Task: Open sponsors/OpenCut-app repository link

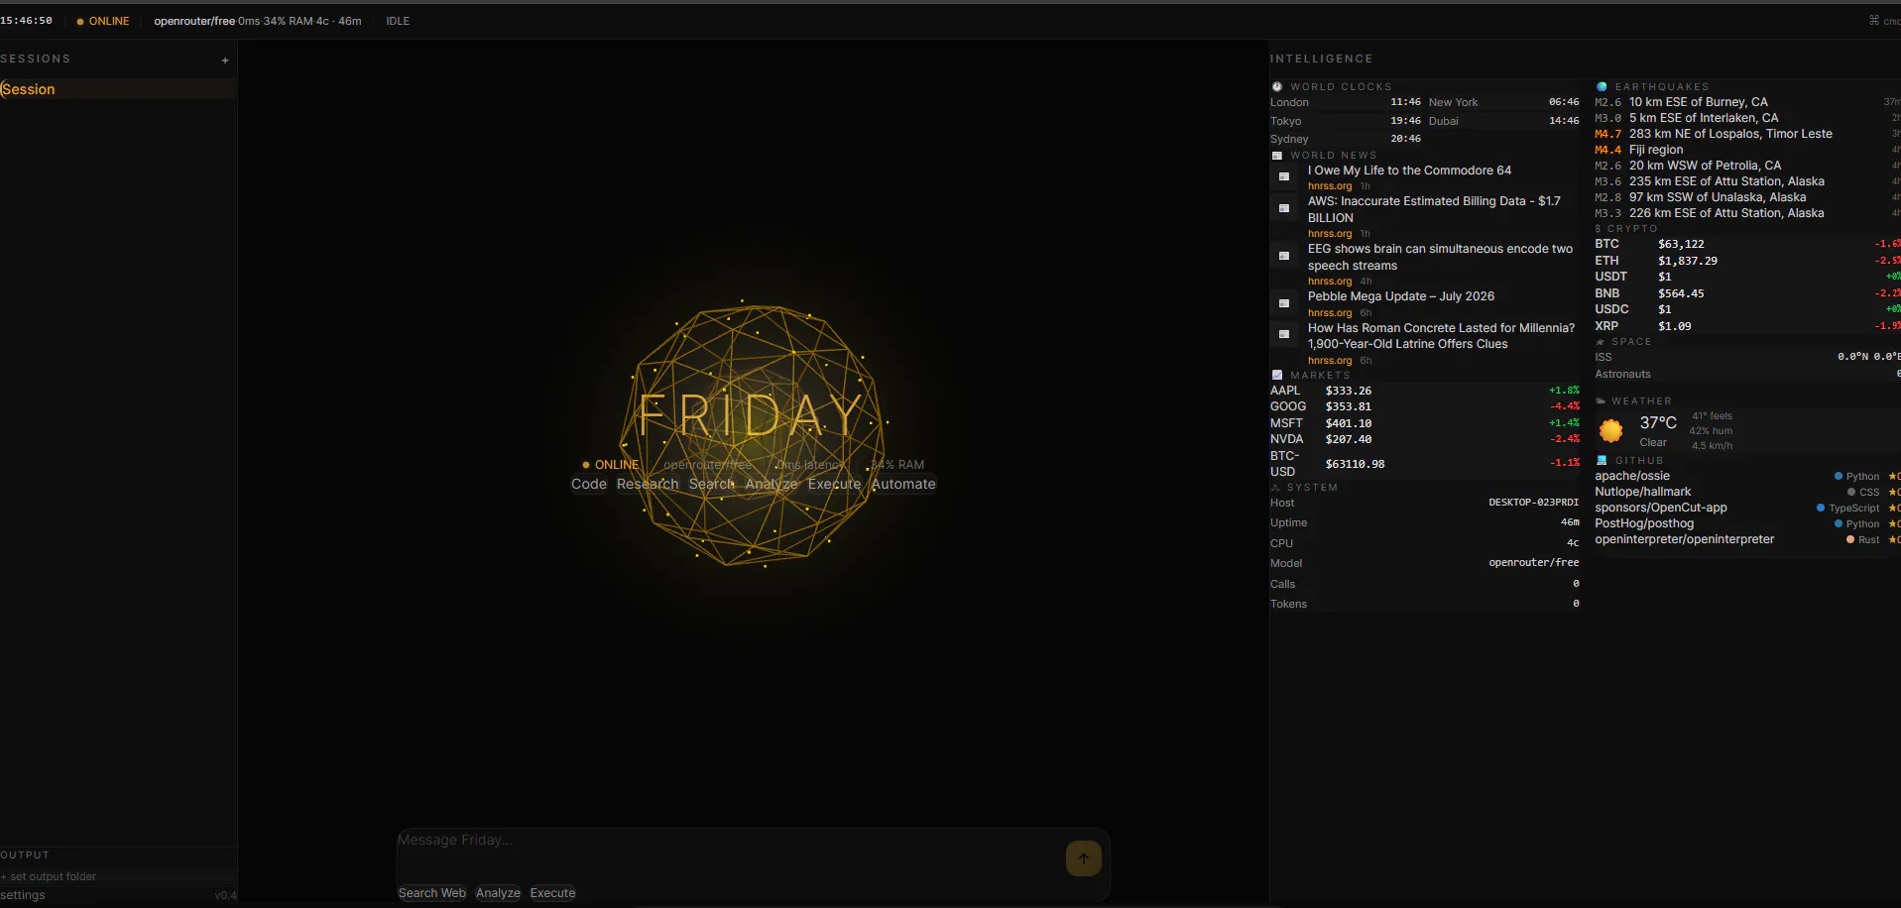Action: click(x=1661, y=508)
